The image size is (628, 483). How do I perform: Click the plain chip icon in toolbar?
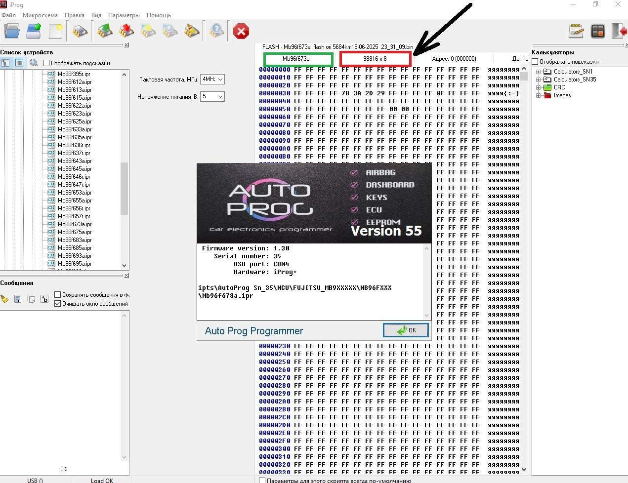click(80, 32)
